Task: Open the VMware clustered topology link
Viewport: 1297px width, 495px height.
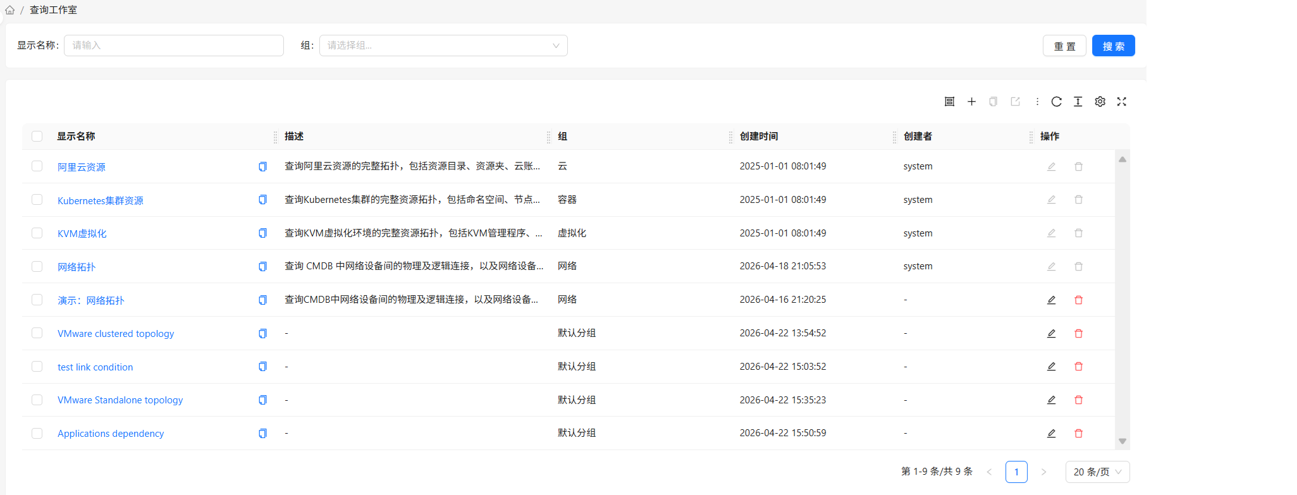Action: [116, 334]
